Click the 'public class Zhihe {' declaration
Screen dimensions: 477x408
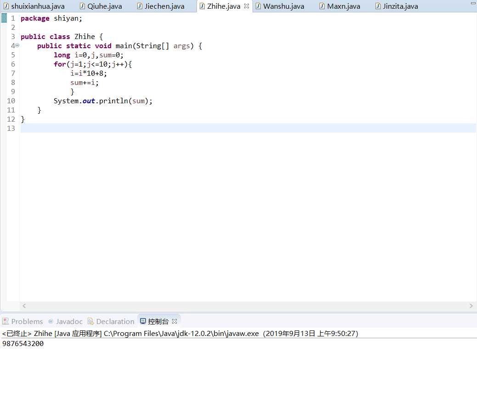pos(62,36)
